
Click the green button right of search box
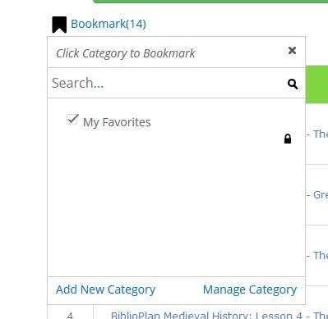coord(316,84)
